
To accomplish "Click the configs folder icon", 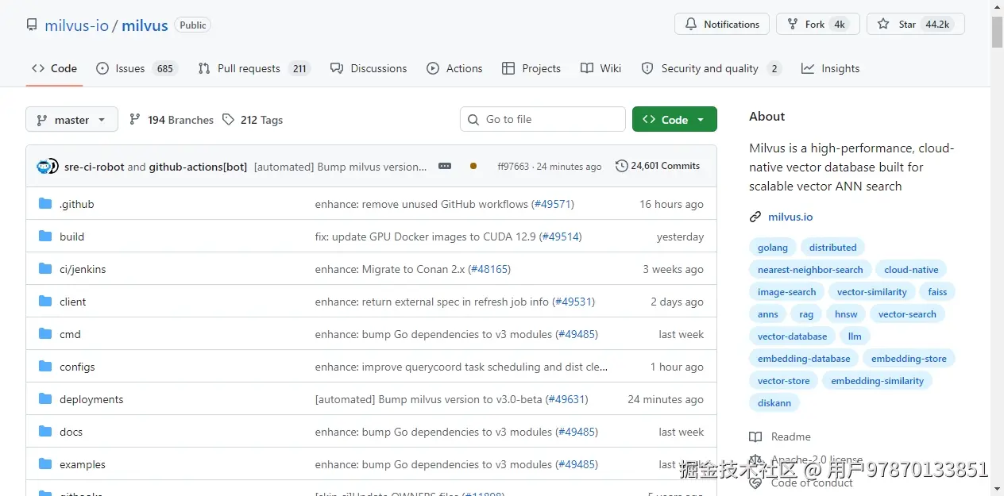I will 45,367.
